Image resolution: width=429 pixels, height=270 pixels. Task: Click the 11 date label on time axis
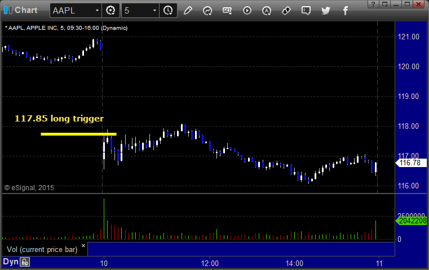pyautogui.click(x=379, y=263)
